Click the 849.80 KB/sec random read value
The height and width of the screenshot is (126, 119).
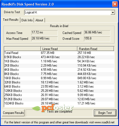[87, 78]
